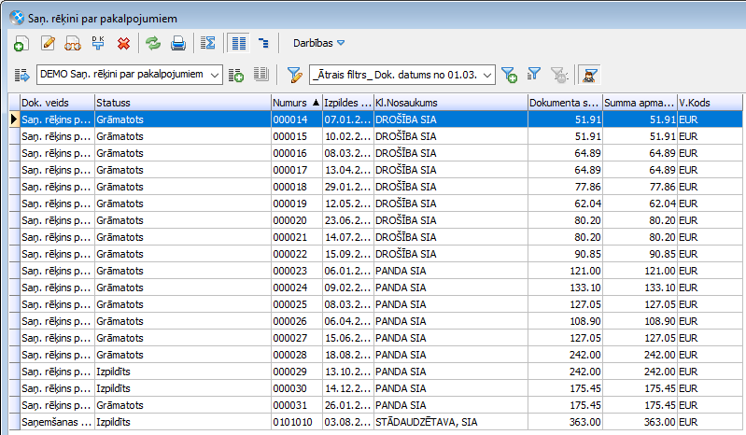Image resolution: width=746 pixels, height=435 pixels.
Task: Open the Ātrais filtrs combo box
Action: pos(402,75)
